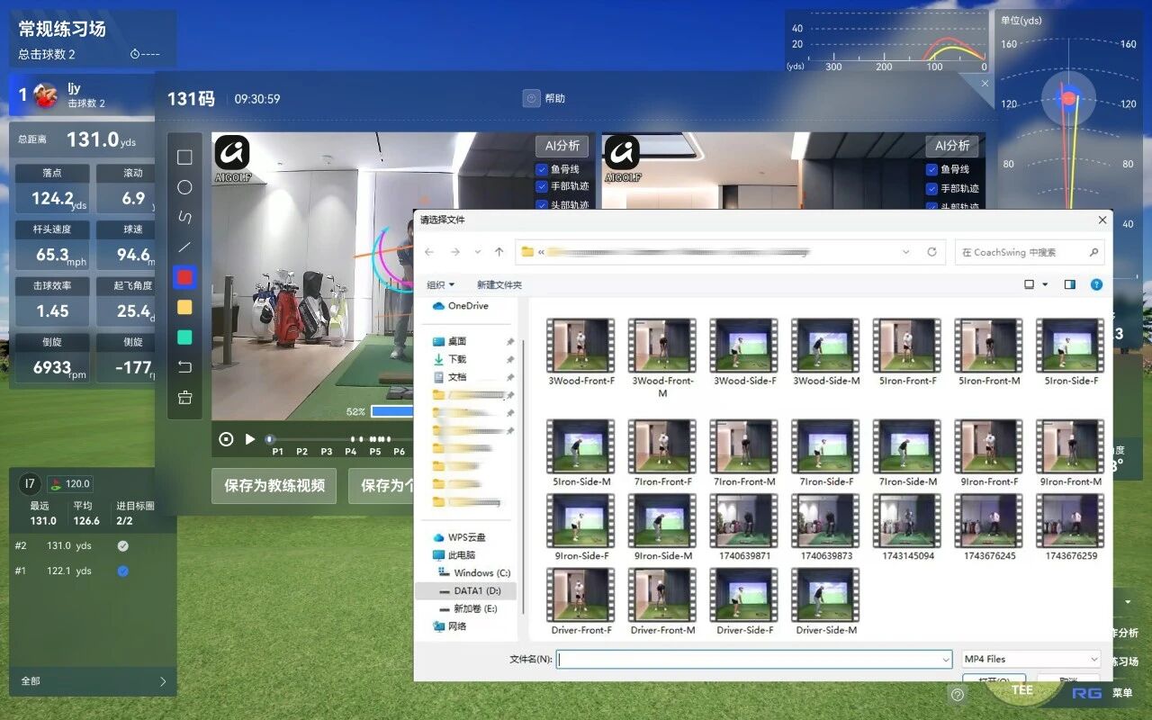Select the rectangle drawing tool
Image resolution: width=1152 pixels, height=720 pixels.
(184, 157)
